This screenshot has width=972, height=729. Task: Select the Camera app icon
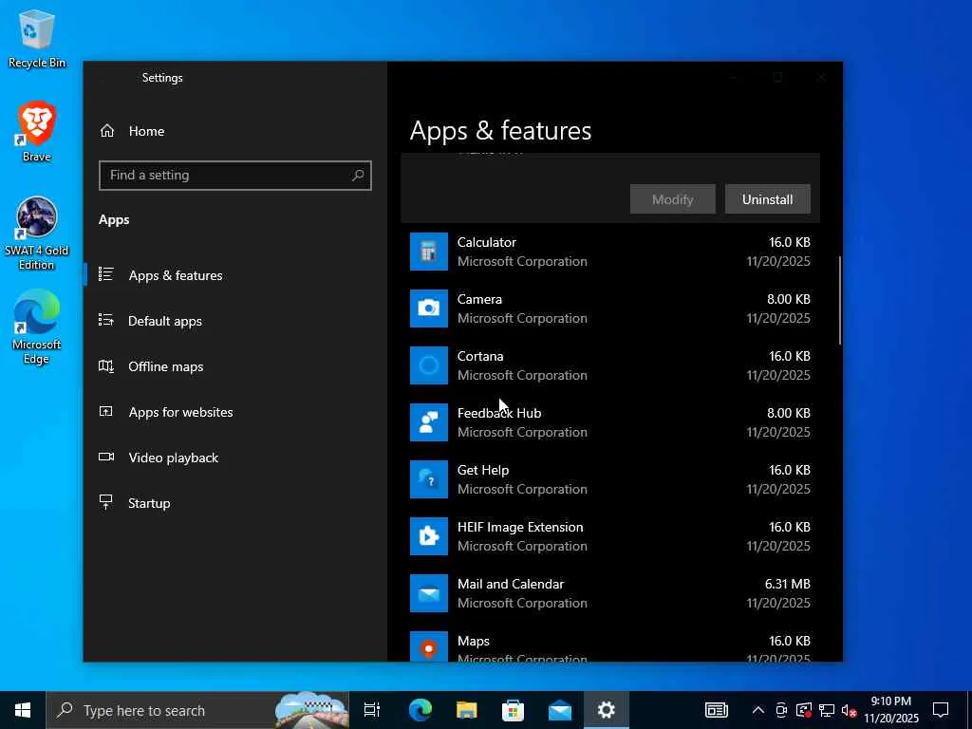[x=428, y=308]
